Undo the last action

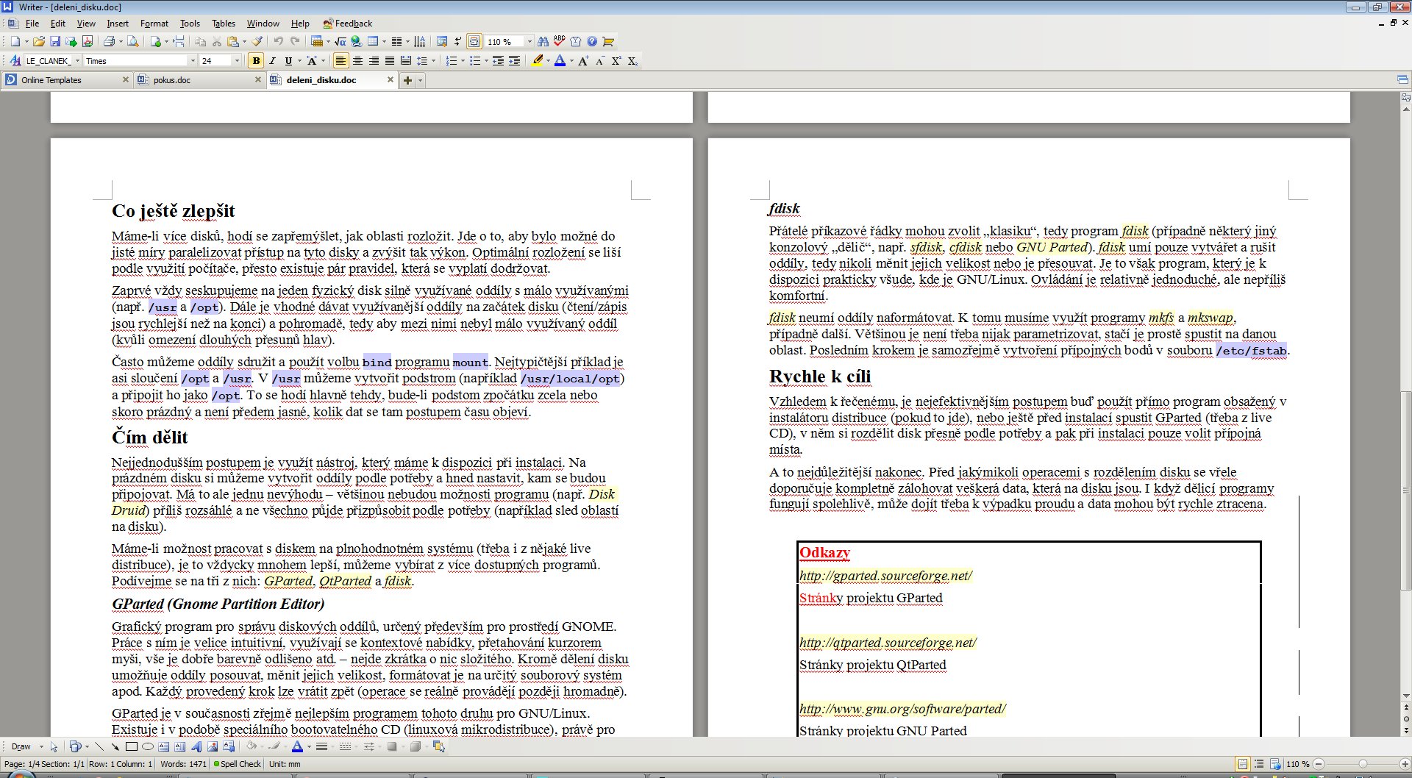[x=279, y=42]
